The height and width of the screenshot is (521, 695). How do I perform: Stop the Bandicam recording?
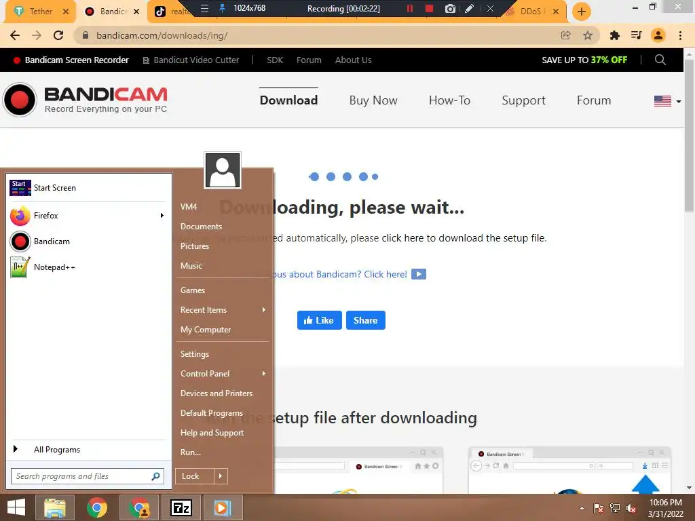point(429,8)
